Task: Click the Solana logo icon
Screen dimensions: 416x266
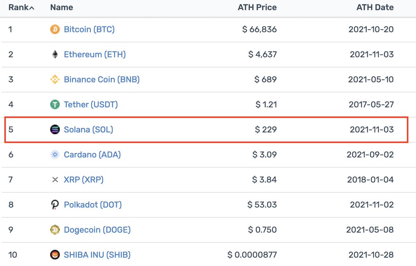Action: coord(55,130)
